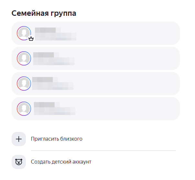Open the second family member's avatar
Screen dimensions: 195x180
pos(24,58)
